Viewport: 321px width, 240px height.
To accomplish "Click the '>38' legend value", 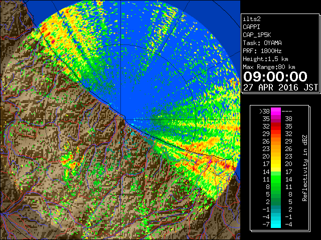I will coord(264,111).
